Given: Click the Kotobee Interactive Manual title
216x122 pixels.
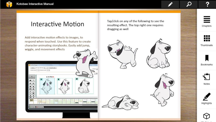Looking at the screenshot, I should 35,4.
